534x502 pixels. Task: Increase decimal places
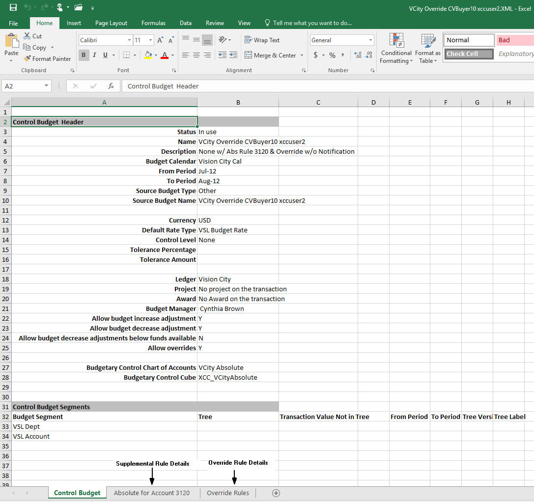pyautogui.click(x=358, y=55)
